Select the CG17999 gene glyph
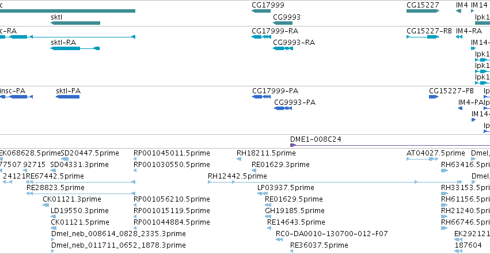490x254 pixels. pyautogui.click(x=261, y=11)
